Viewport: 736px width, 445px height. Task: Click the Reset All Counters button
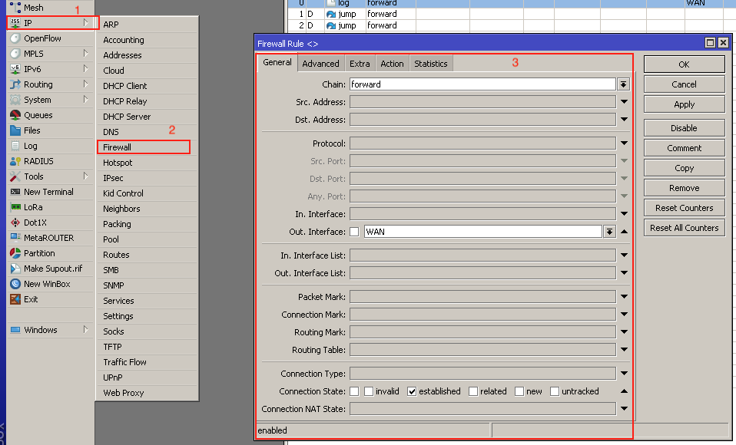tap(684, 228)
